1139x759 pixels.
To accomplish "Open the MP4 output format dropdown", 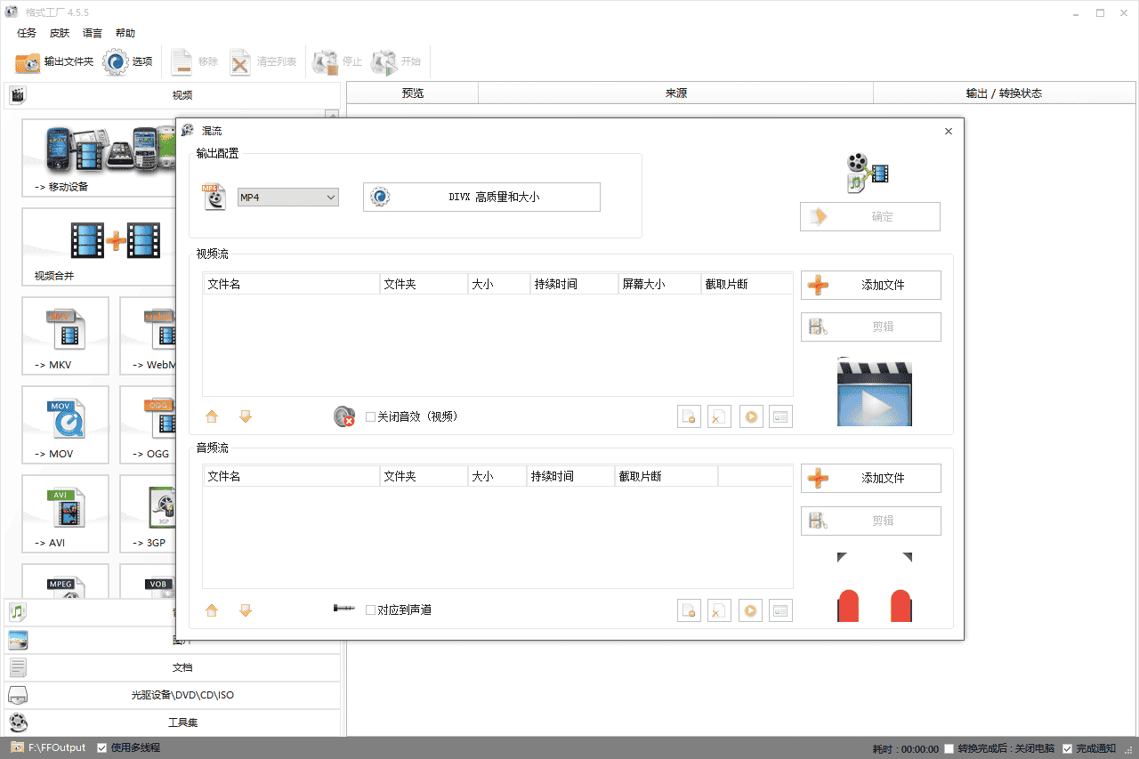I will pyautogui.click(x=287, y=197).
